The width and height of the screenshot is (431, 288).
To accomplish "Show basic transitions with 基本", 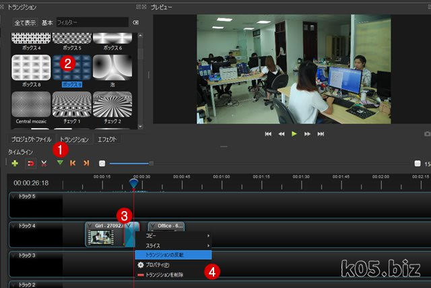I will 47,22.
